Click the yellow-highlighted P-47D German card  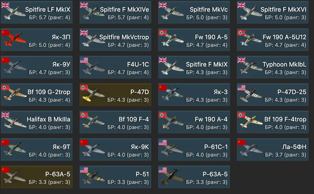point(115,95)
